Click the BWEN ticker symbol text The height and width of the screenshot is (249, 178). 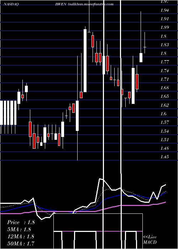(x=61, y=4)
